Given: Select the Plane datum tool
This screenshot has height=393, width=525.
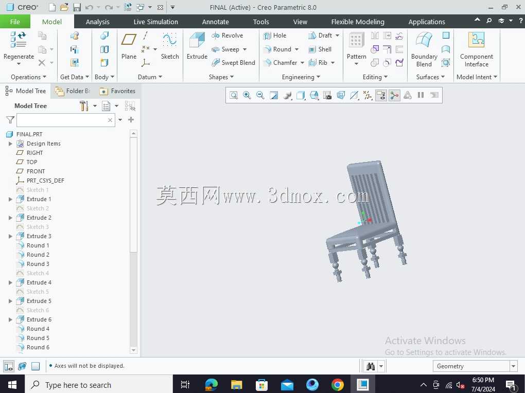Looking at the screenshot, I should [129, 46].
